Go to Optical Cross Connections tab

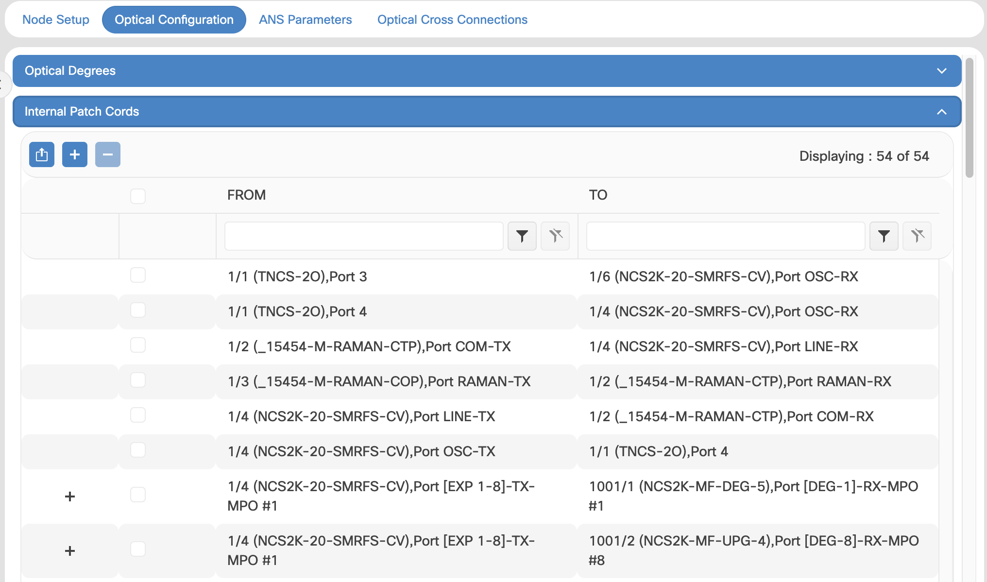[452, 20]
